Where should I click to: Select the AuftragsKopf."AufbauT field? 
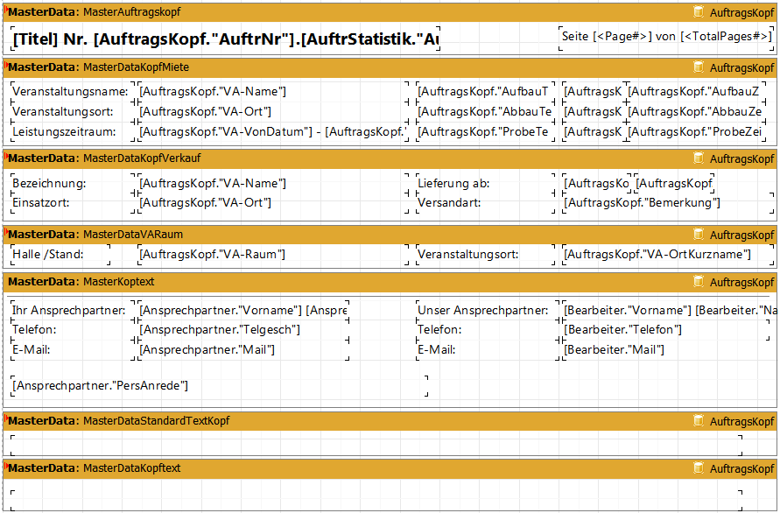coord(486,92)
